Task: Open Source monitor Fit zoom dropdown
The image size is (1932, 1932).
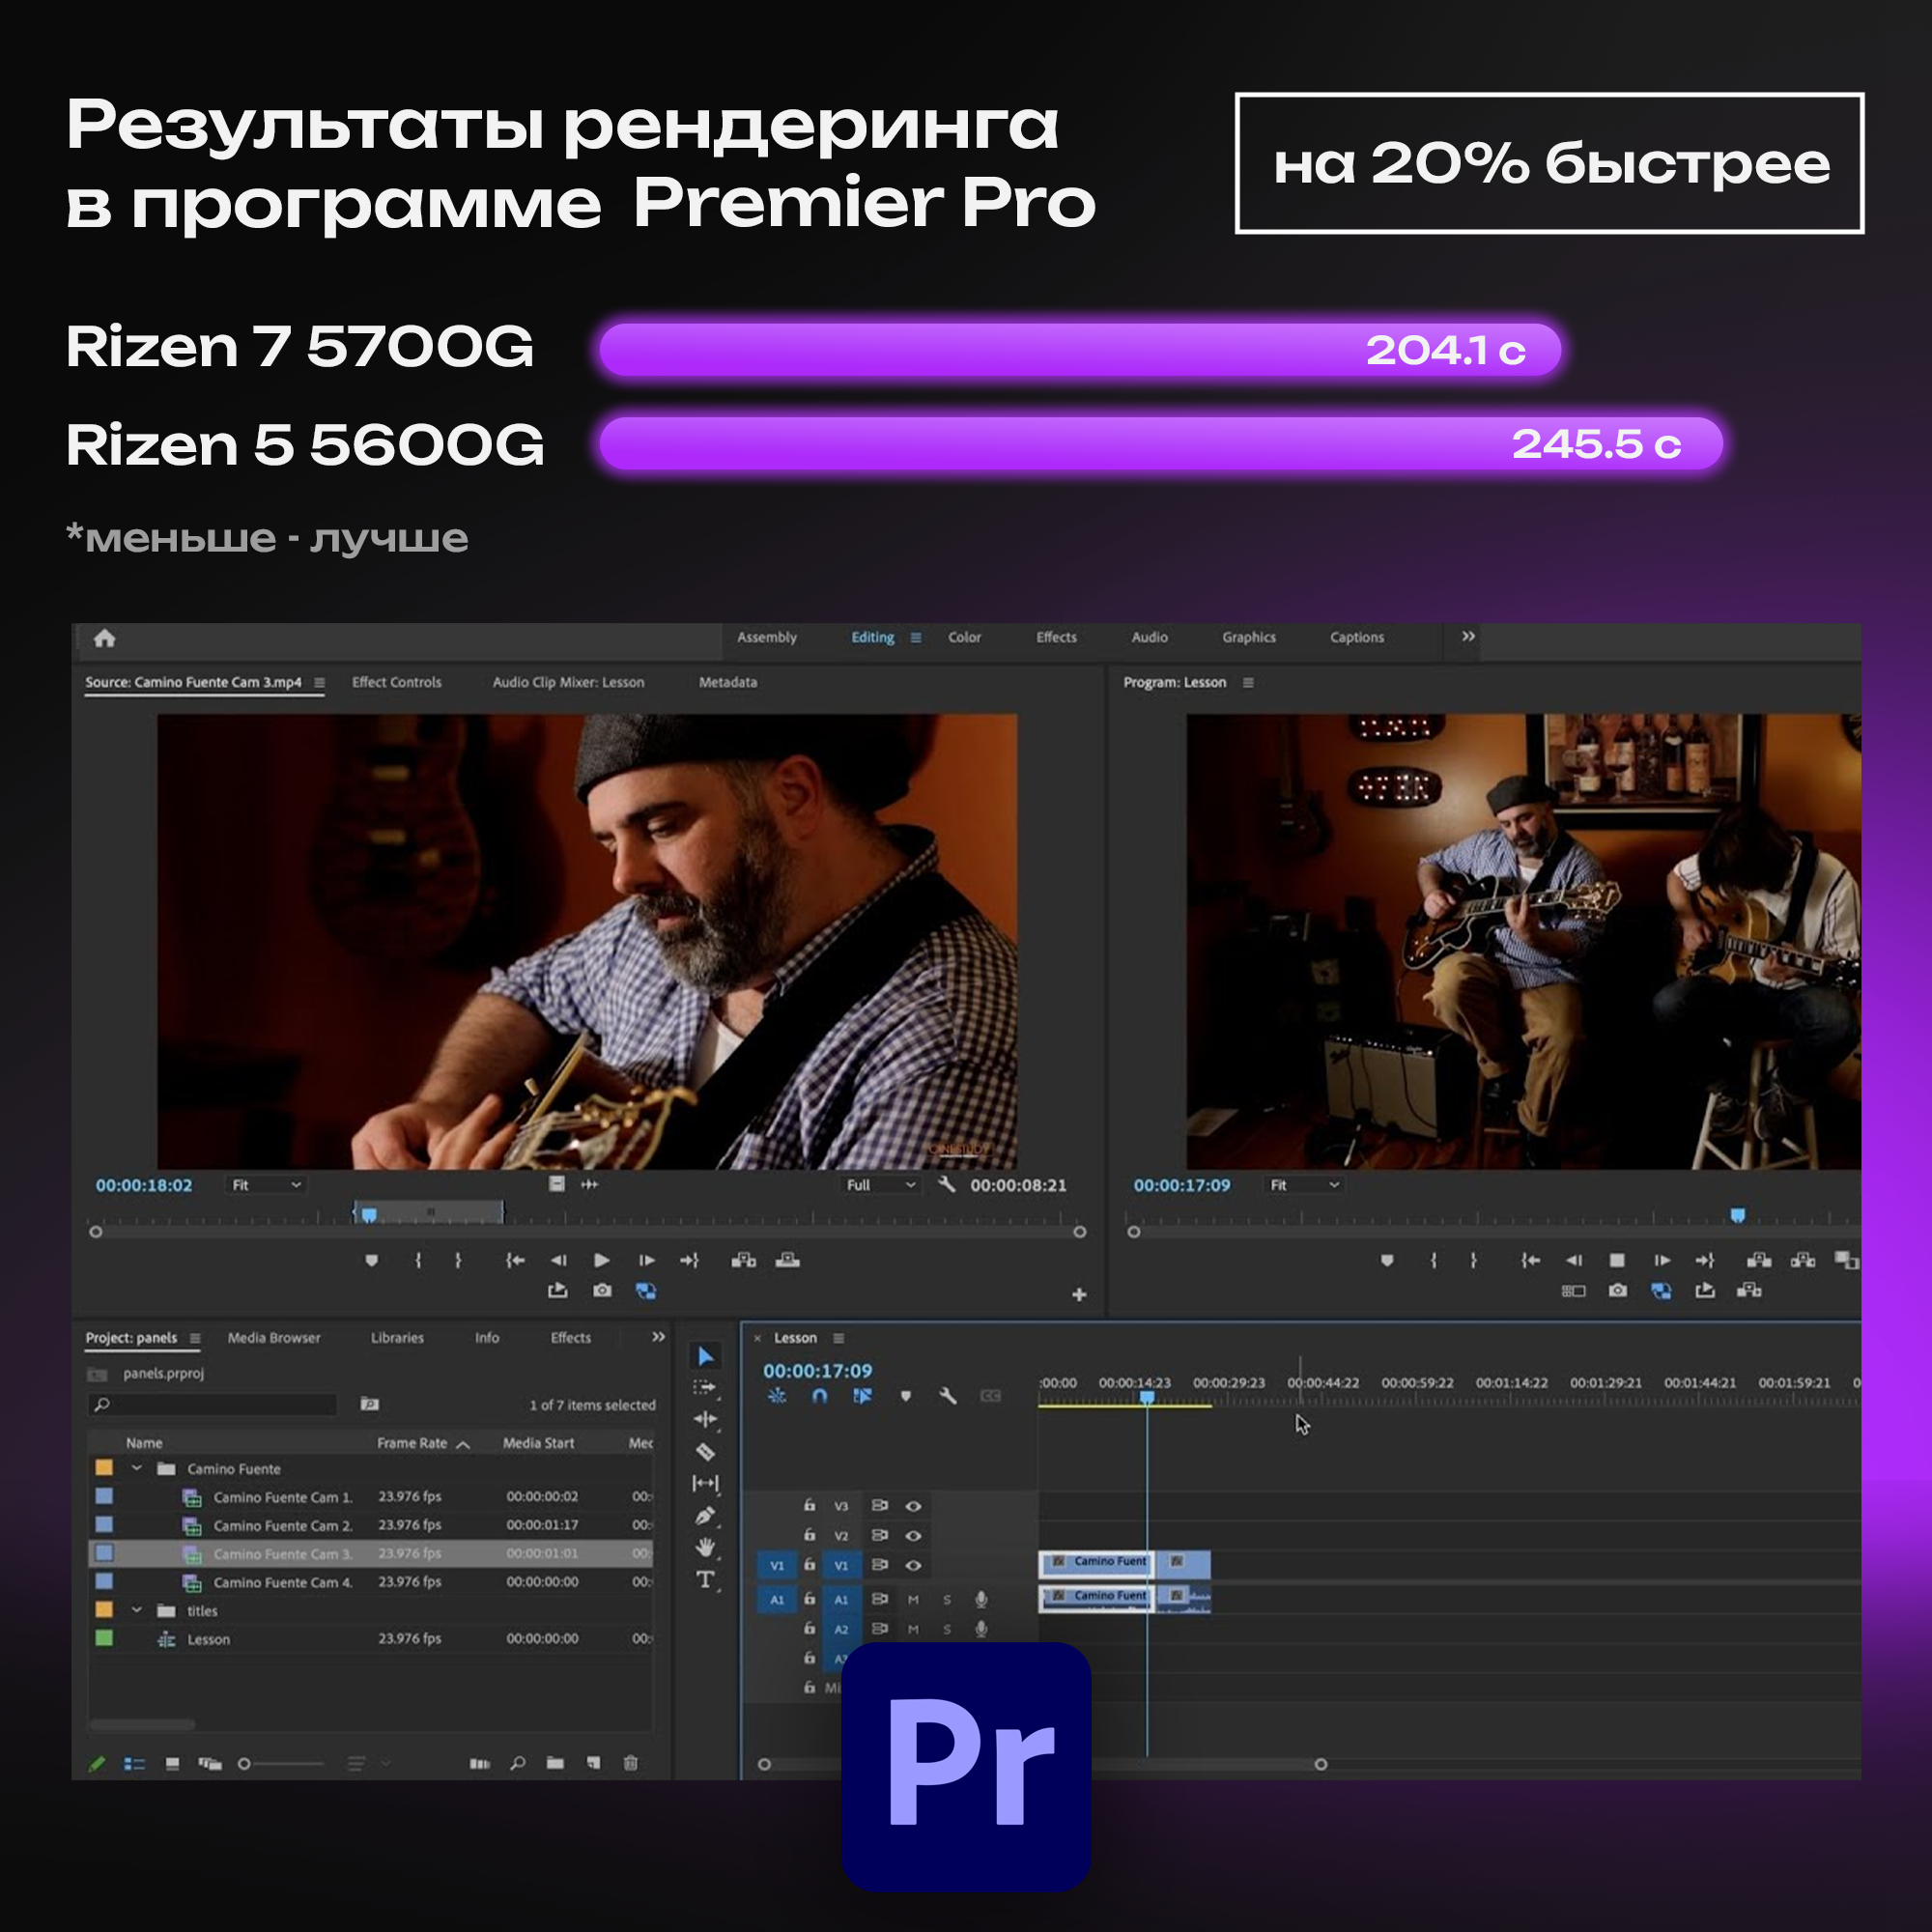Action: 266,1185
